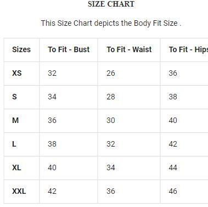Click bust value 42 for XXL
Viewport: 208px width, 207px height.
coord(52,191)
